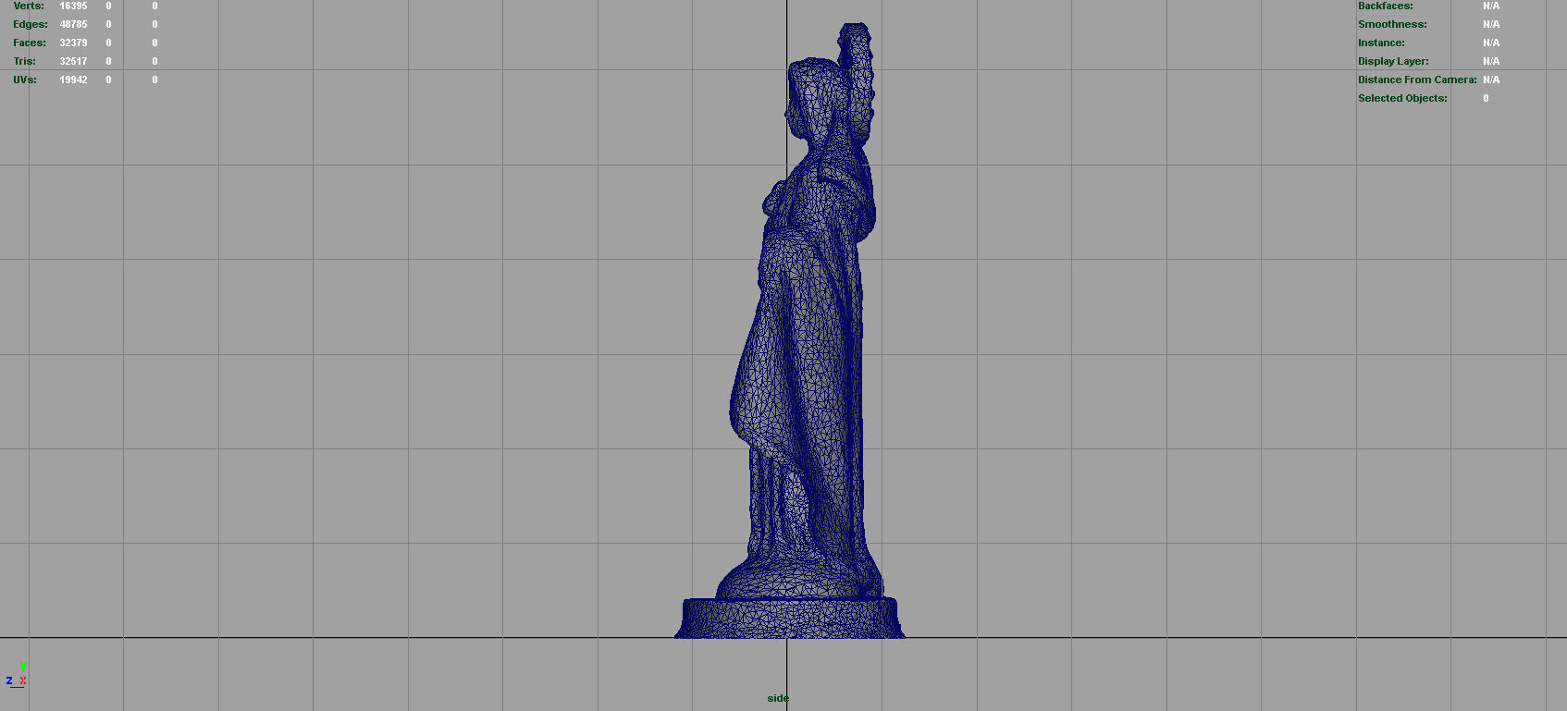
Task: Click the "Tris:" HUD label
Action: coord(25,61)
